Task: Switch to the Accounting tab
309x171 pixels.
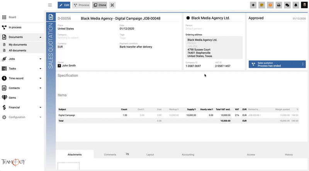Action: pyautogui.click(x=188, y=155)
